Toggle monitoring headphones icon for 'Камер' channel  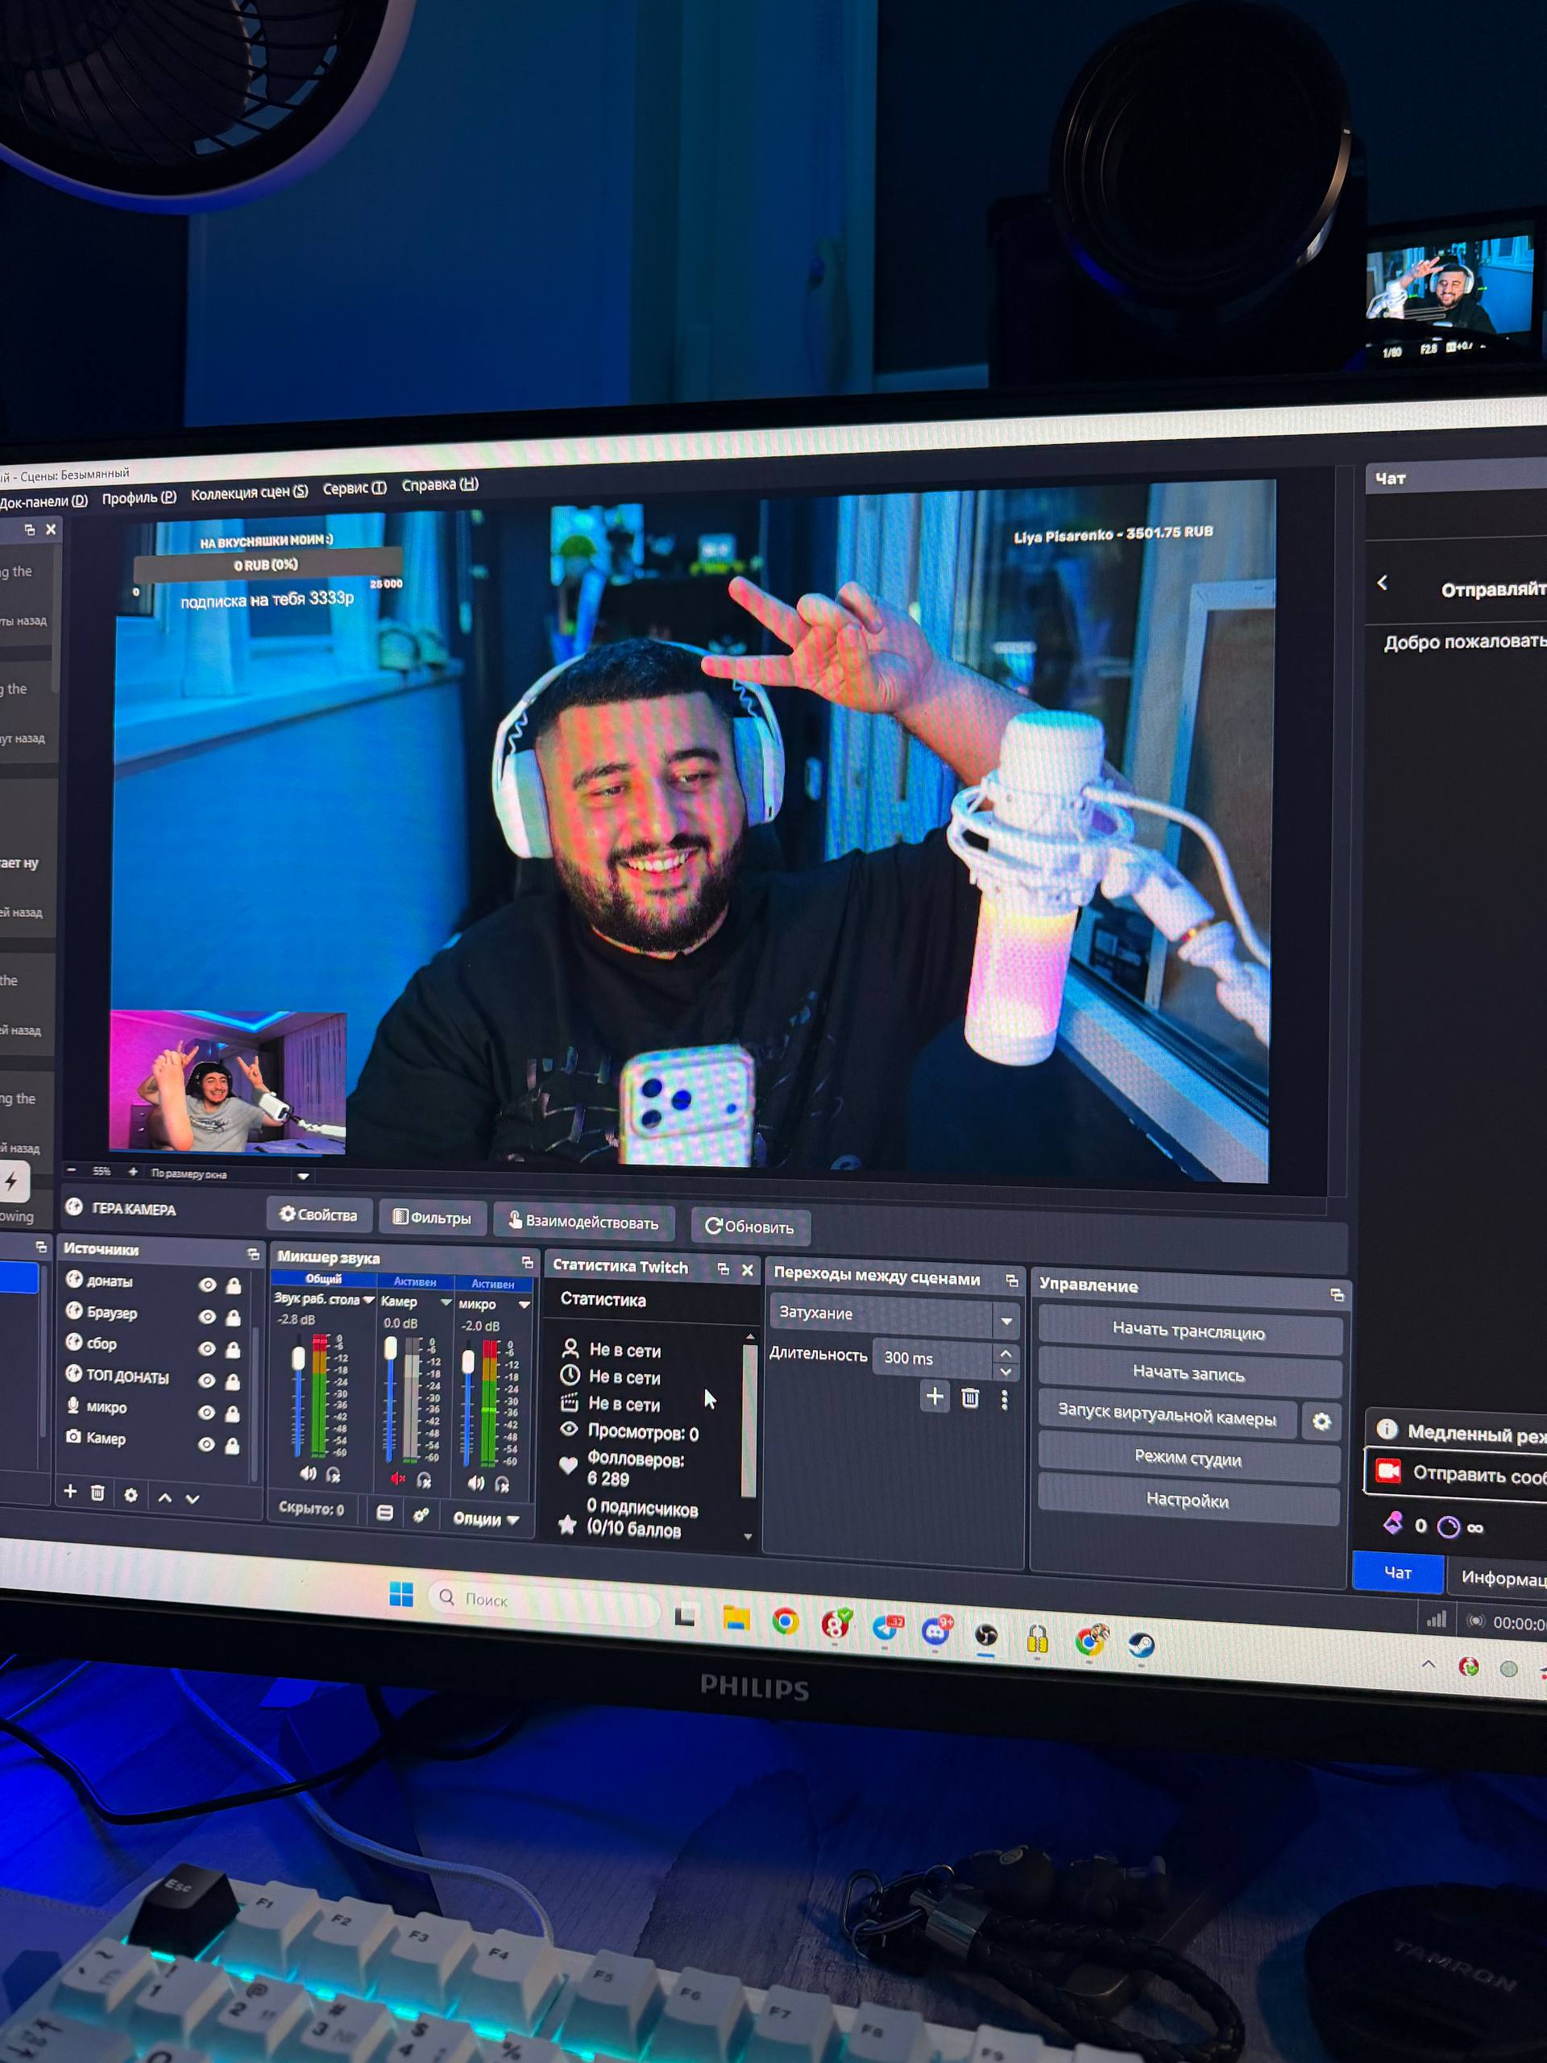[425, 1480]
